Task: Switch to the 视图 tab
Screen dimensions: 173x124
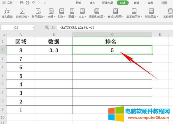Action: [x=164, y=3]
